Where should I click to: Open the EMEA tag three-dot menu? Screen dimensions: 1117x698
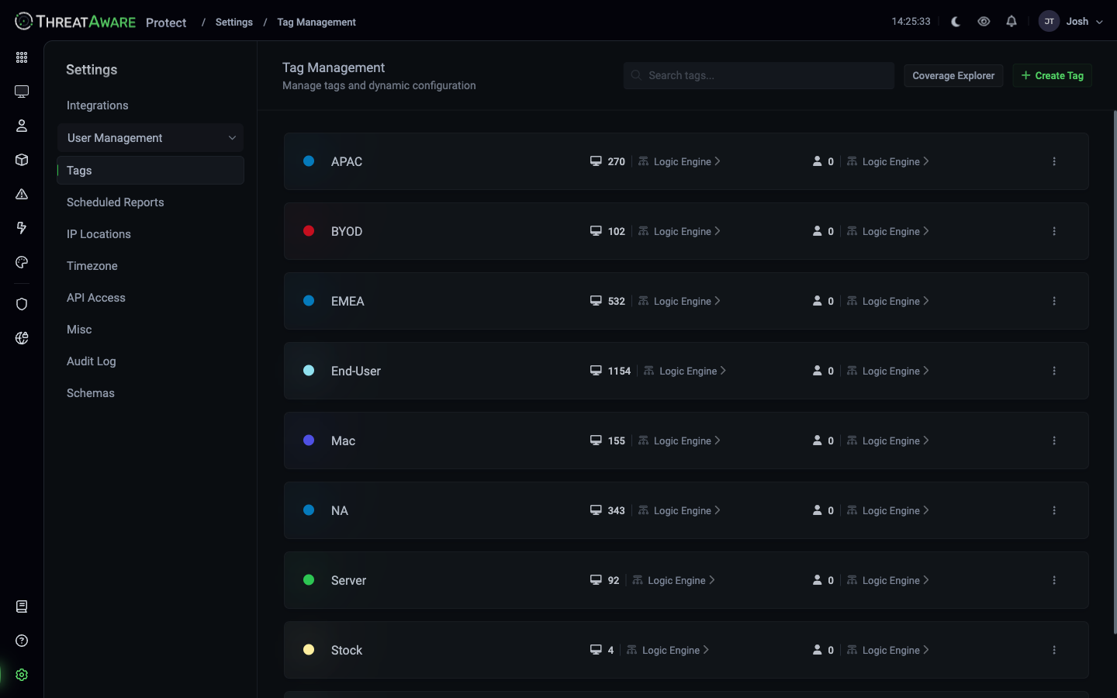pos(1054,301)
